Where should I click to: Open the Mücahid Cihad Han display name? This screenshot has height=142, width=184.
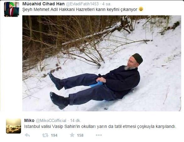43,4
